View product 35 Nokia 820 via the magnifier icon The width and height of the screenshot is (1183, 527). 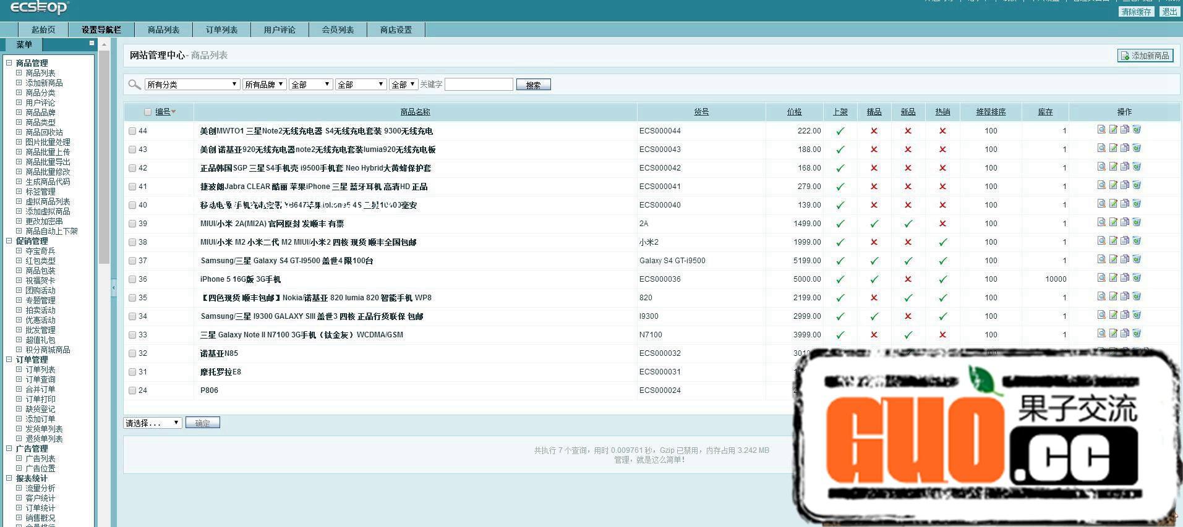click(x=1101, y=297)
